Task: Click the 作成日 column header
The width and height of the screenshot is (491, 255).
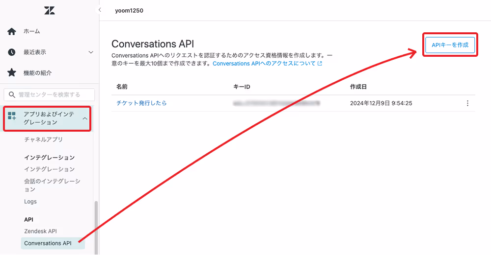Action: (358, 87)
